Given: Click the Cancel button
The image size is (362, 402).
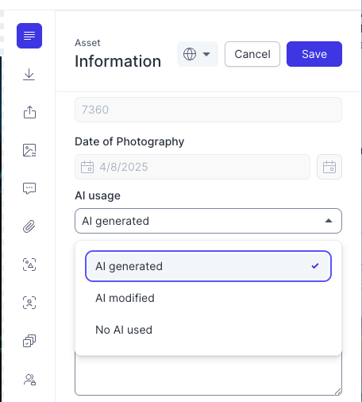Looking at the screenshot, I should tap(252, 54).
